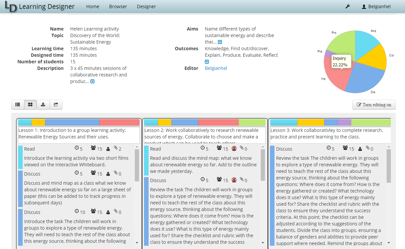The height and width of the screenshot is (249, 405).
Task: Click red teacher-absent icon in Lesson 2 Read
Action: 234,149
